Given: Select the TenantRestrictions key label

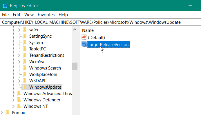Looking at the screenshot, I should [47, 55].
